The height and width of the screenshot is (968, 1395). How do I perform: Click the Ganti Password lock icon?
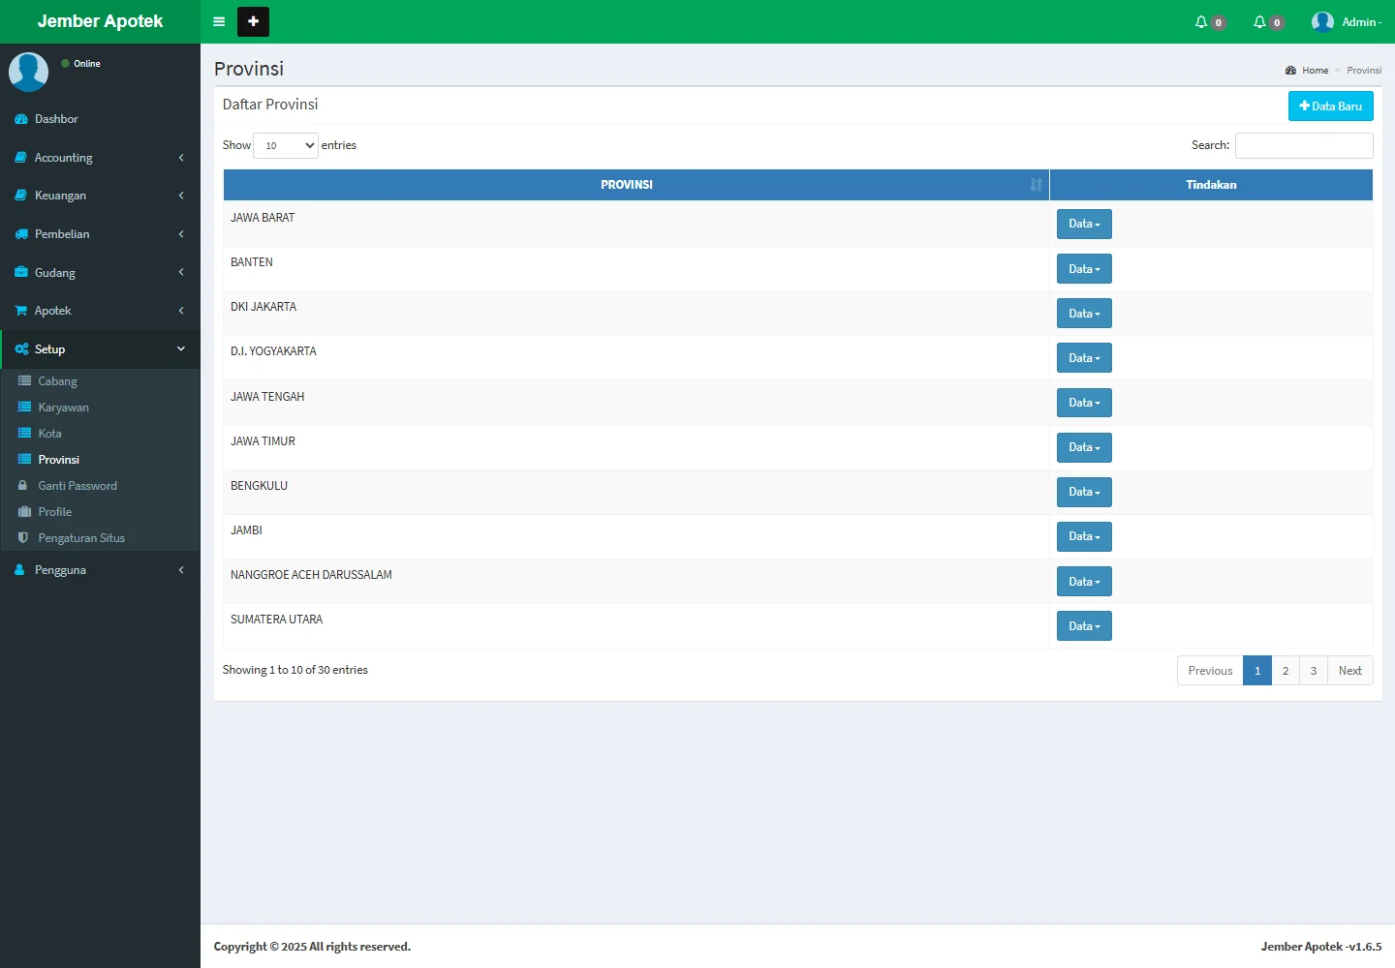(23, 486)
